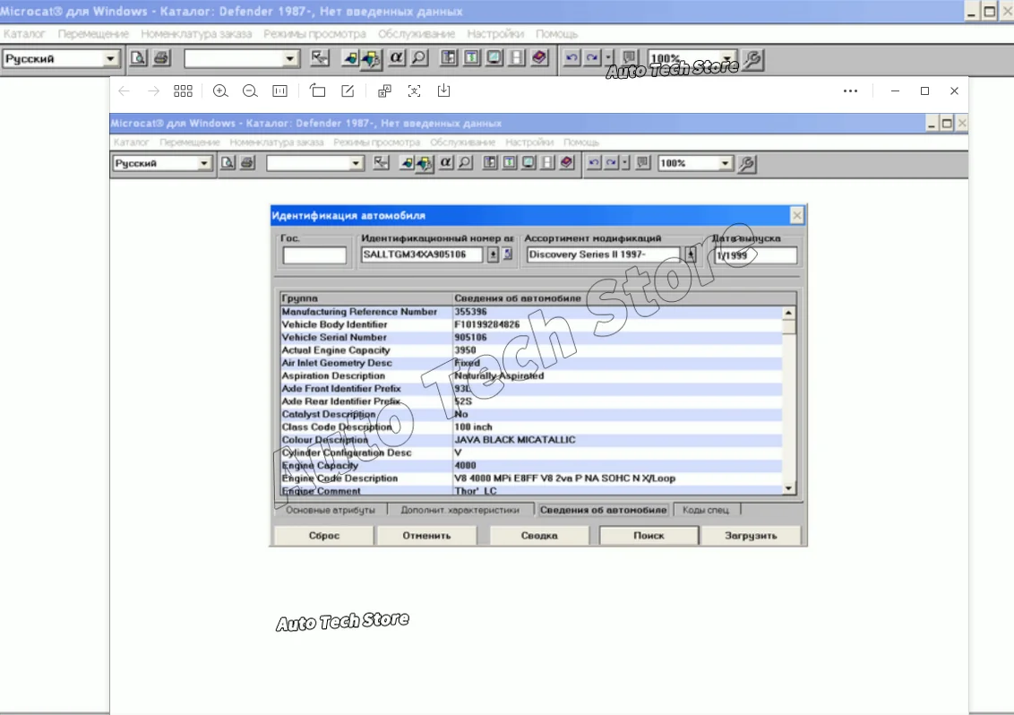Image resolution: width=1014 pixels, height=715 pixels.
Task: Click redo arrow in background Microcat toolbar
Action: (x=592, y=58)
